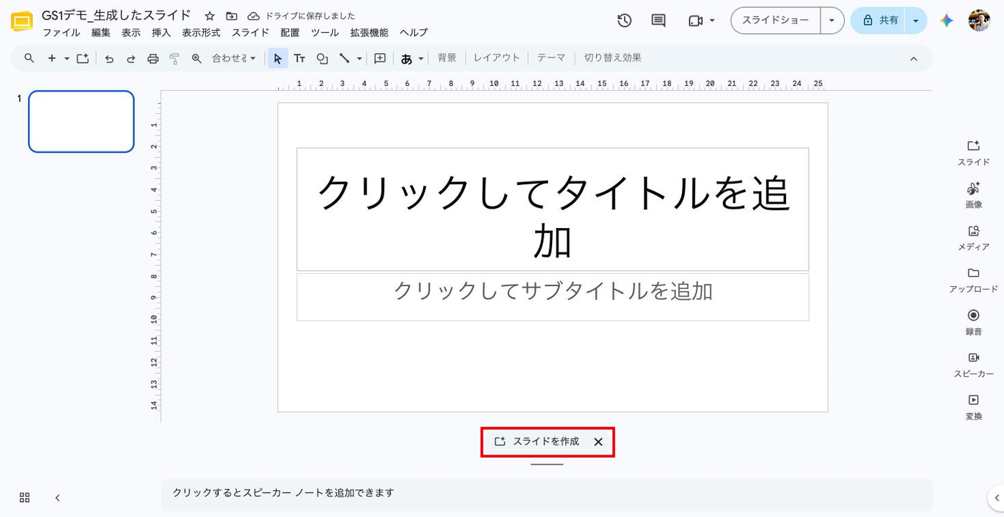Open the input tools あ dropdown arrow
1004x517 pixels.
[x=421, y=59]
